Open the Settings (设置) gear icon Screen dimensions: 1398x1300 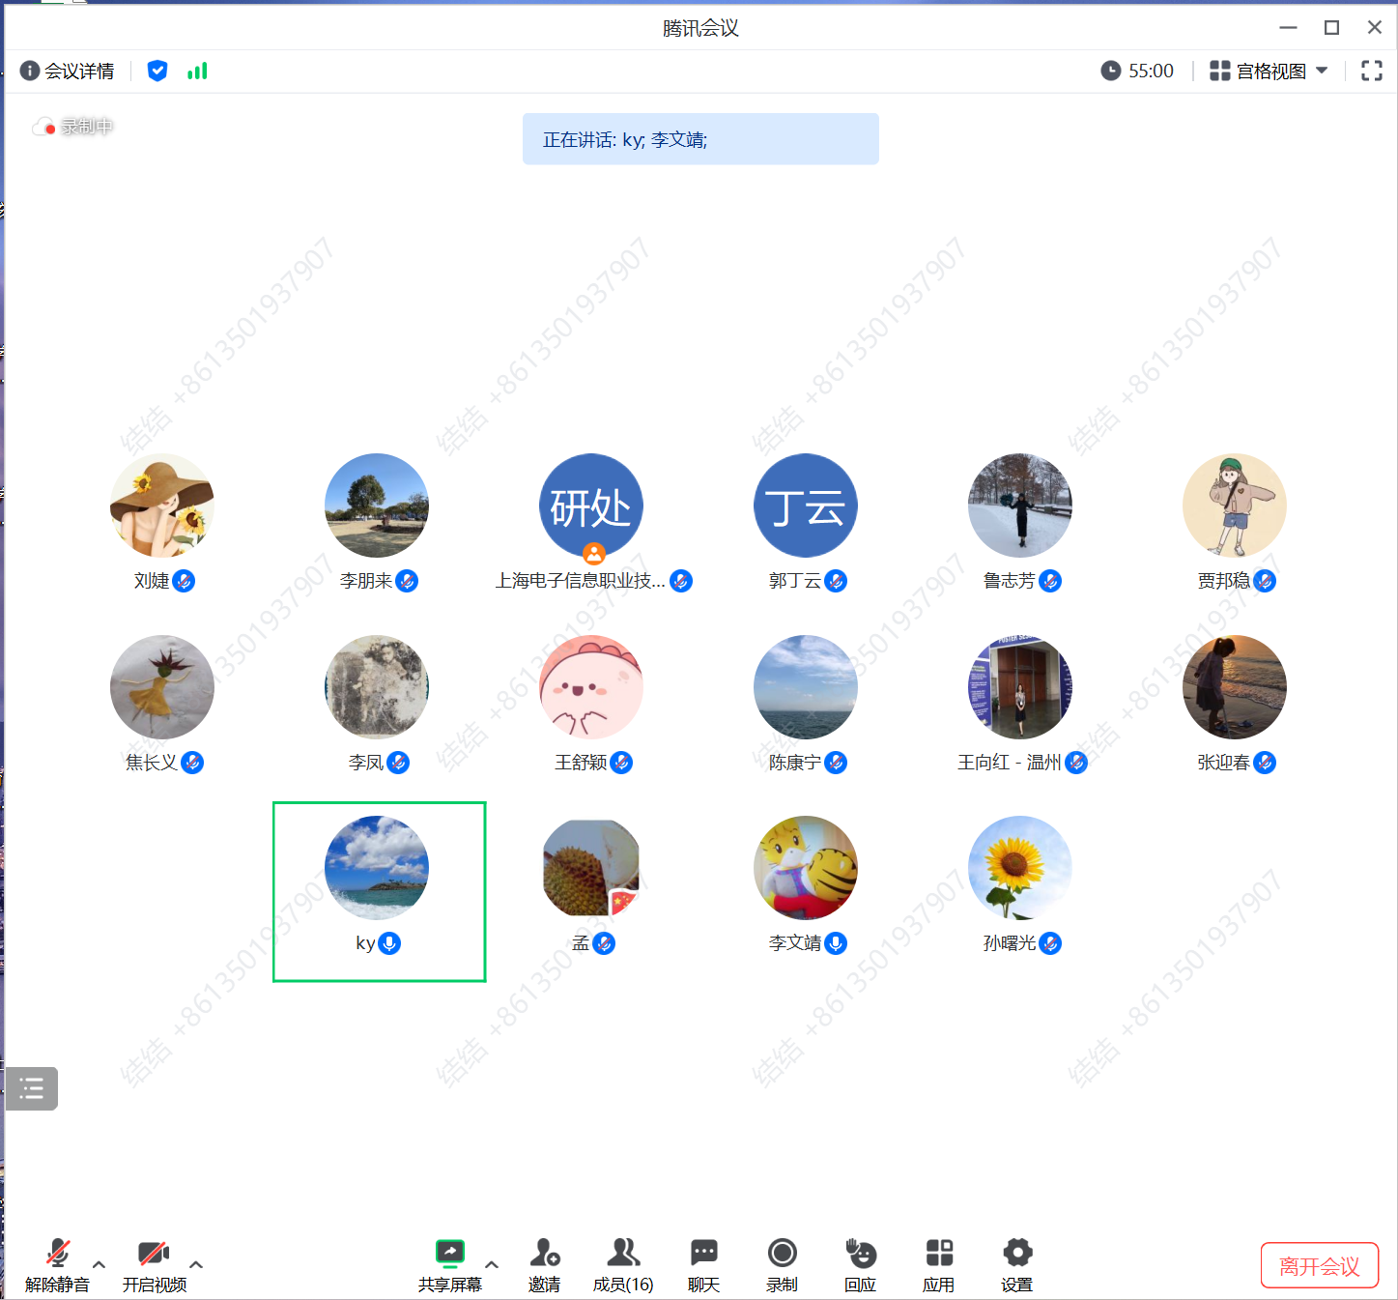pyautogui.click(x=1016, y=1255)
